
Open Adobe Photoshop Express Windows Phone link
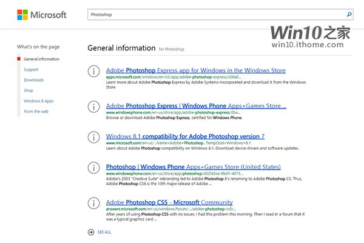(x=196, y=105)
